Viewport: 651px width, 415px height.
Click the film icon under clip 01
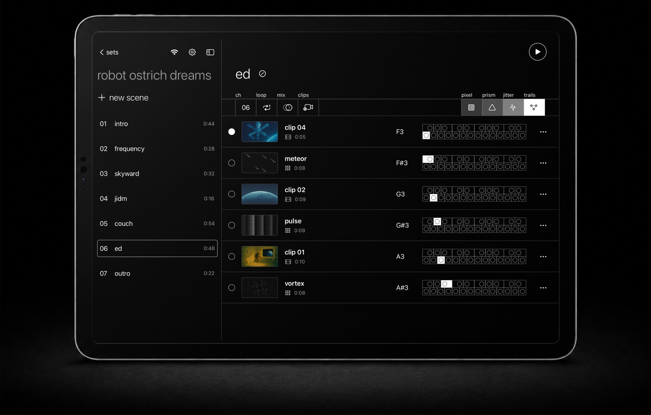tap(288, 262)
